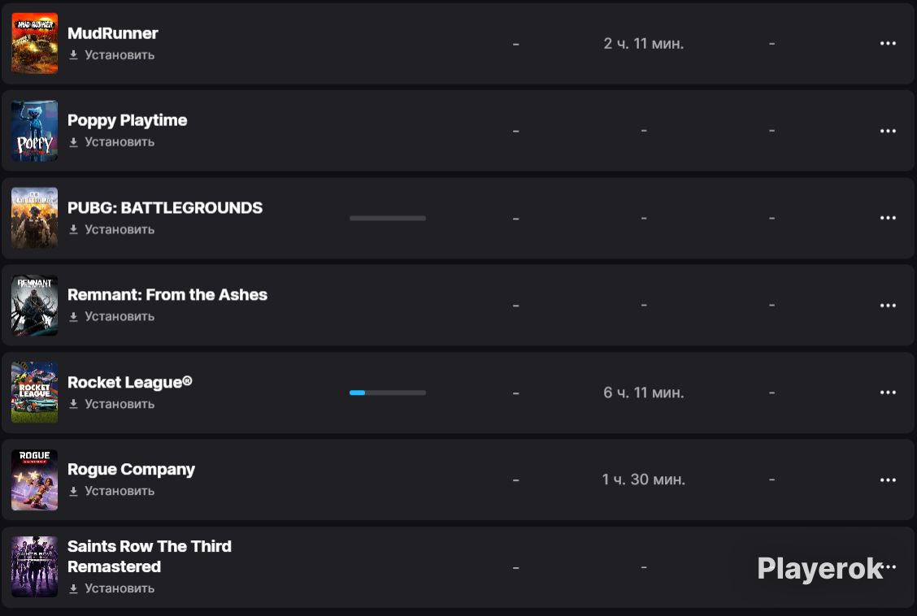Install Remnant: From the Ashes via Установить
Image resolution: width=917 pixels, height=616 pixels.
120,317
